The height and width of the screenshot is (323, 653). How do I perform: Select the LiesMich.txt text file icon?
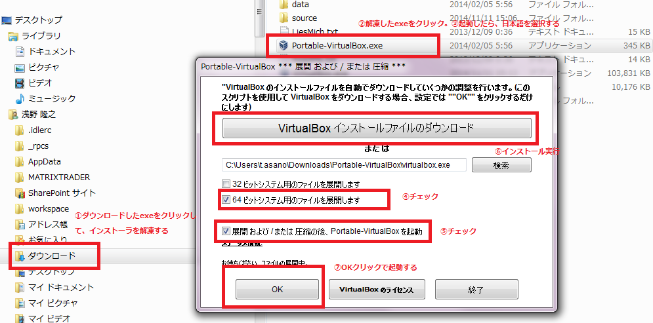coord(284,31)
